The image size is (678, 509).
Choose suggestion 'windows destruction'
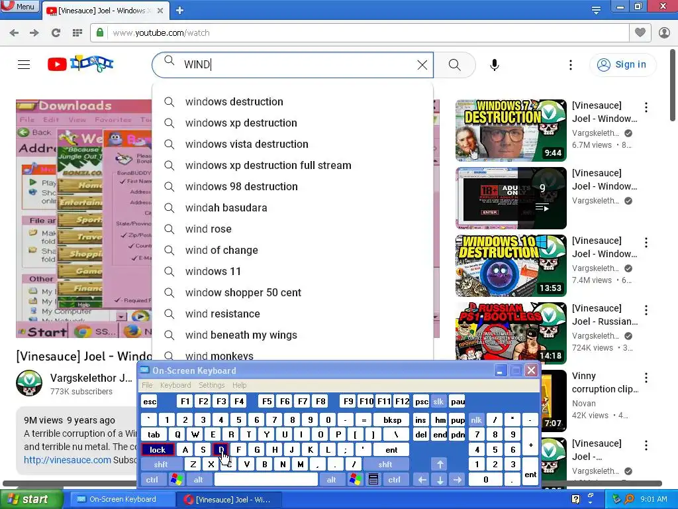point(293,101)
